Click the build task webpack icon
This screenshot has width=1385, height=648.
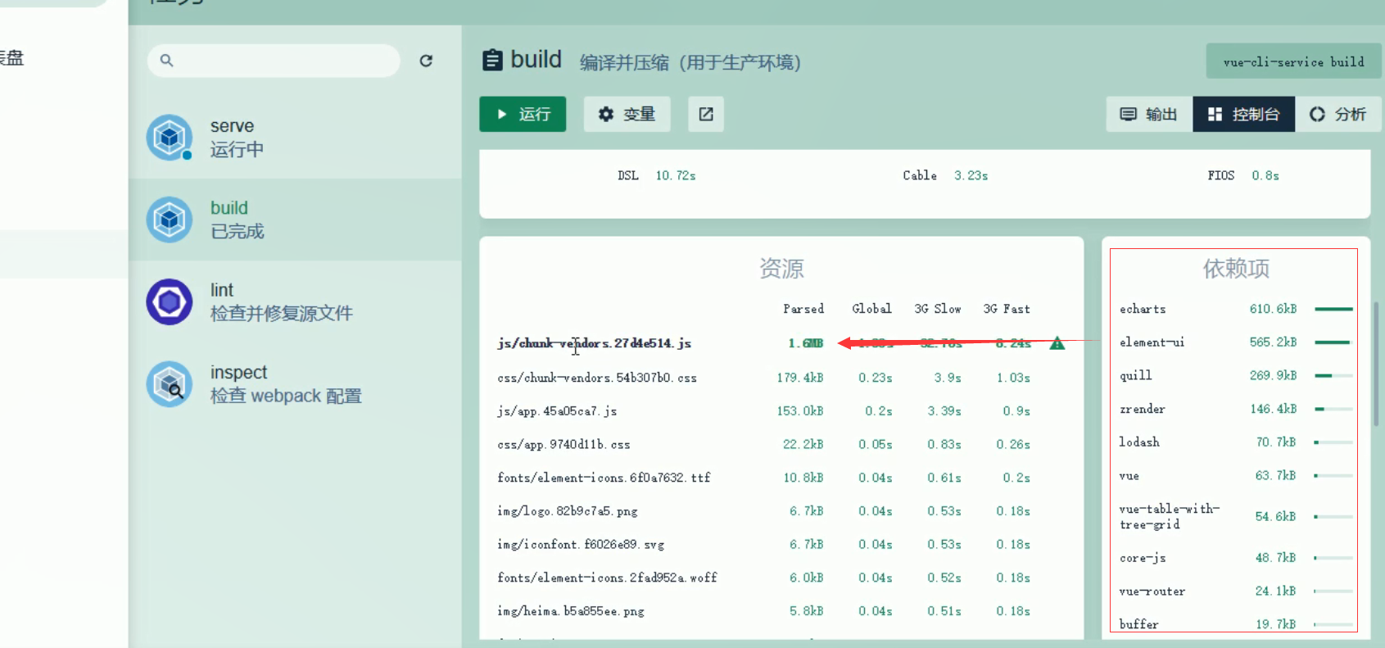(170, 220)
